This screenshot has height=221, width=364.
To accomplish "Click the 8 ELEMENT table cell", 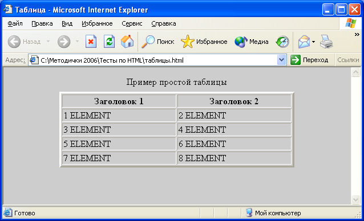I will (234, 158).
